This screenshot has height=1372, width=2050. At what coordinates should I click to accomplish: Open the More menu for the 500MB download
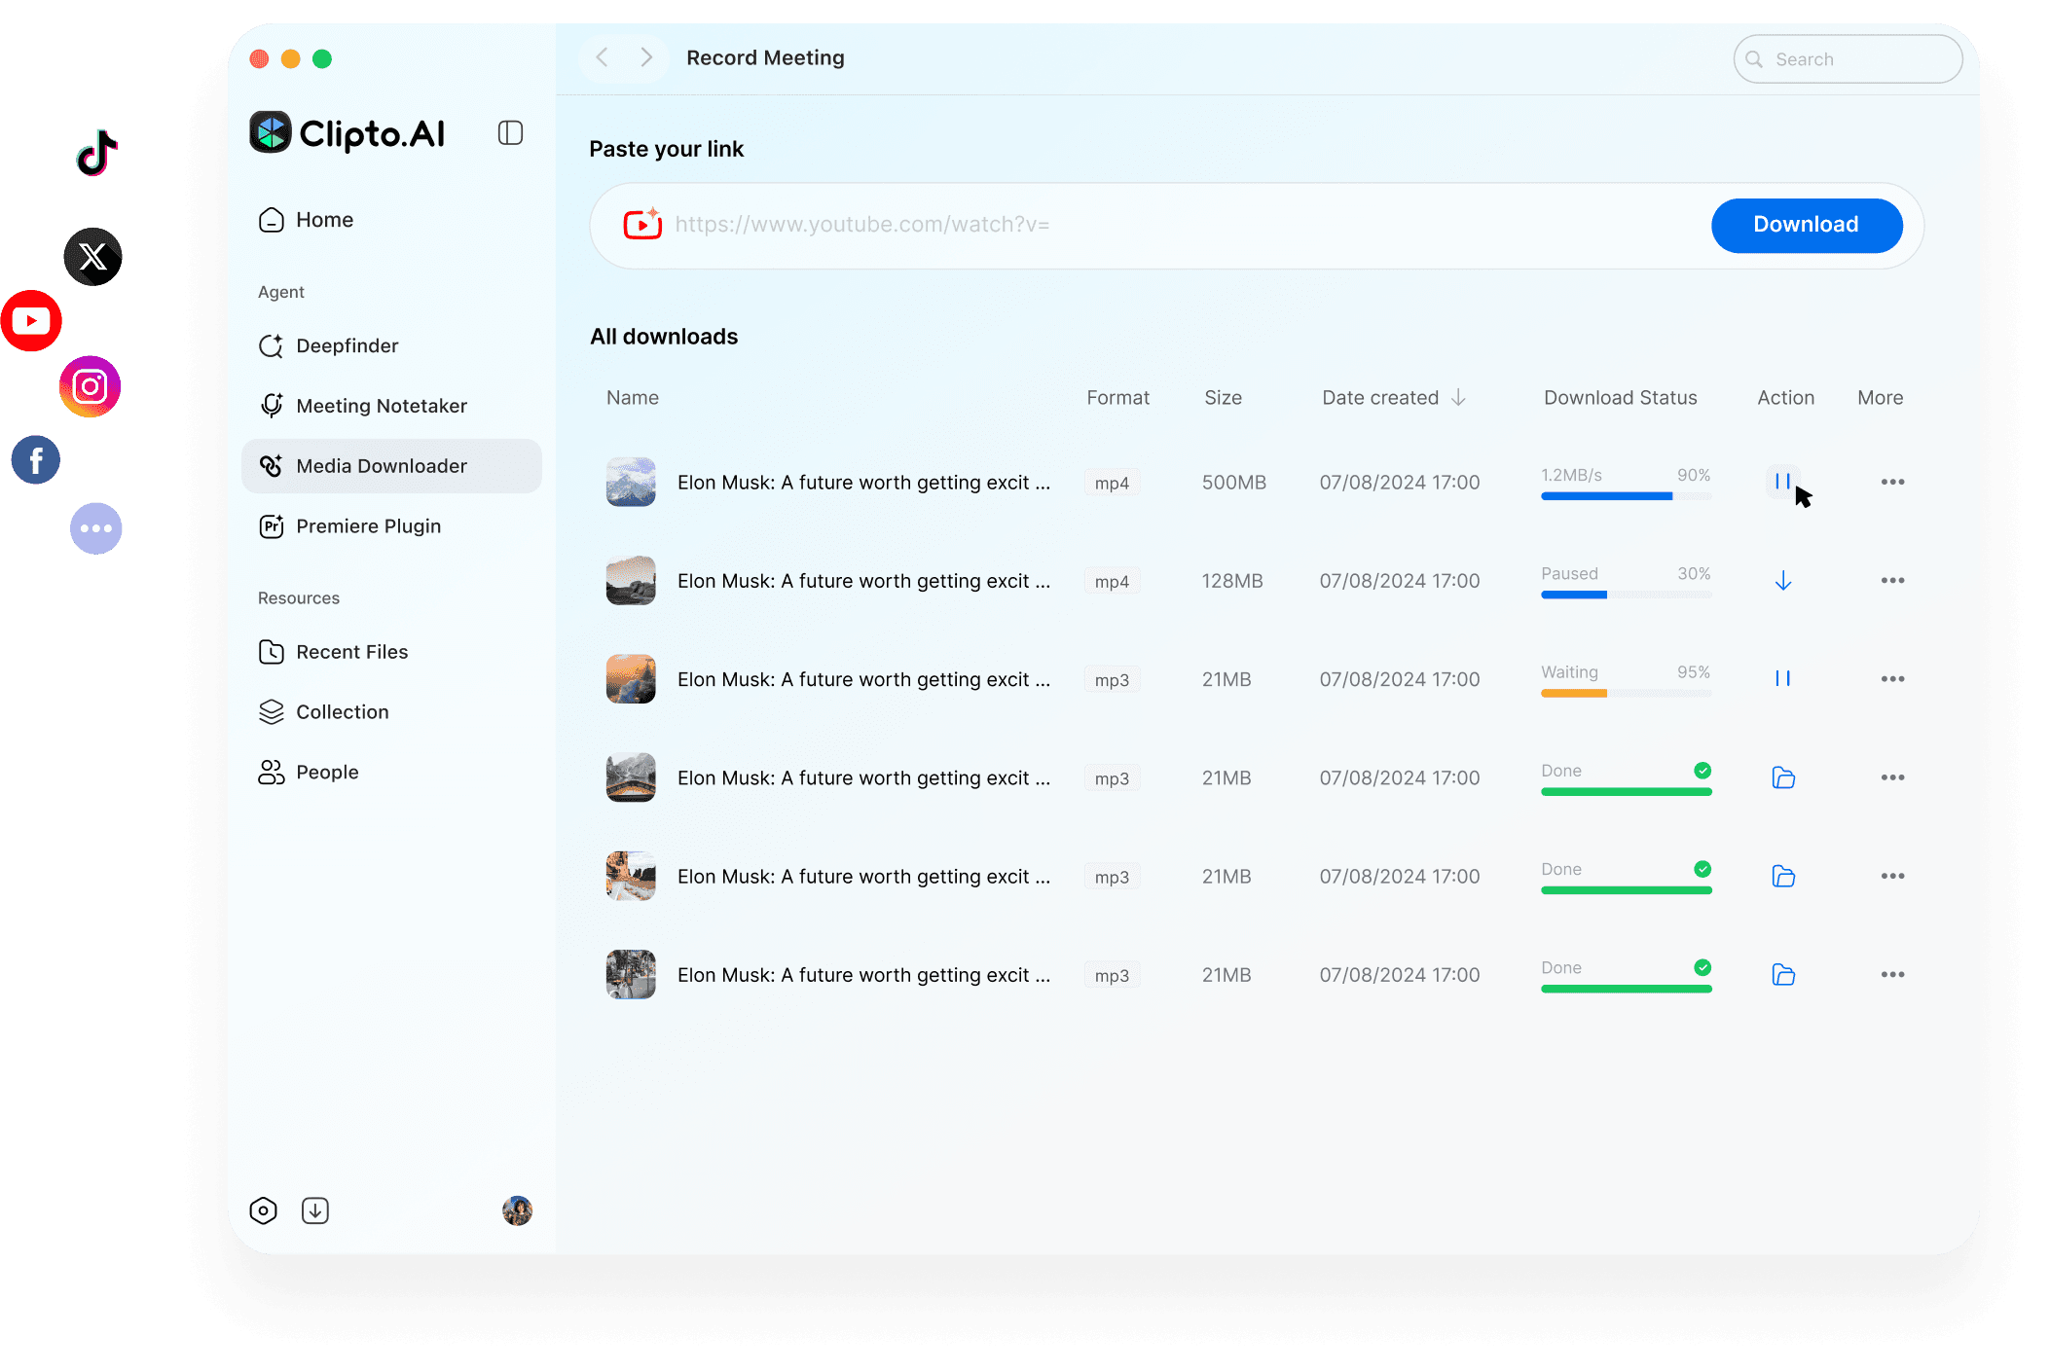point(1892,481)
